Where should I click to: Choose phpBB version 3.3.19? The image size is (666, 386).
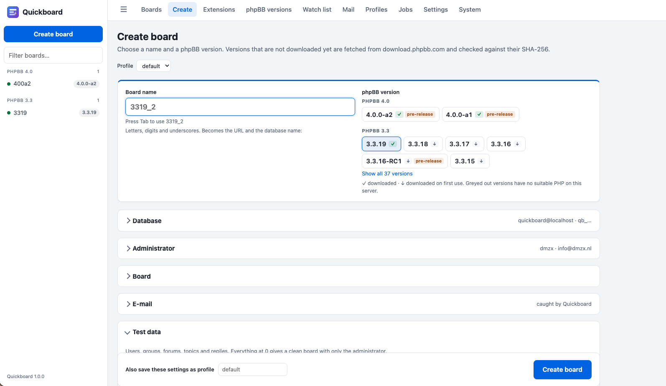[x=381, y=144]
